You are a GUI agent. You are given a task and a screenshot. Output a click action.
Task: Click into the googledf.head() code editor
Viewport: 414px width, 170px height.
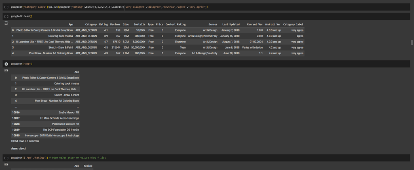(x=211, y=16)
